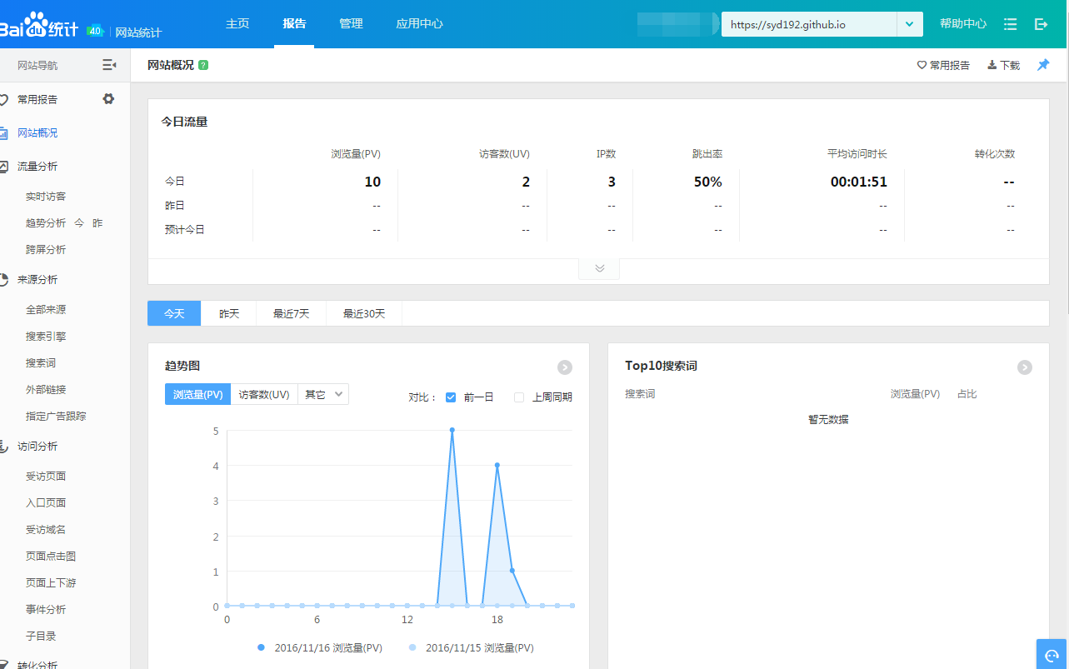Viewport: 1069px width, 669px height.
Task: Open the 趋势图 detail arrow icon
Action: tap(564, 367)
